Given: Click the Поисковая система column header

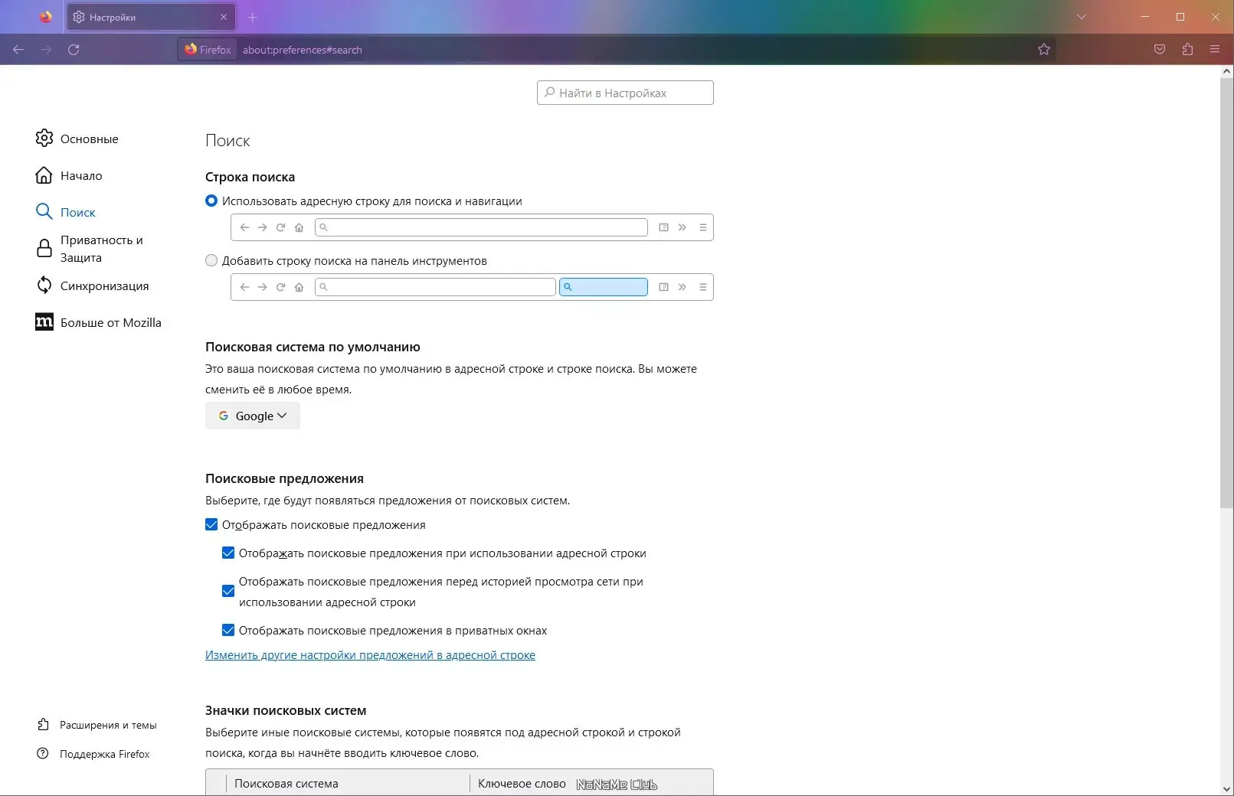Looking at the screenshot, I should pyautogui.click(x=348, y=783).
